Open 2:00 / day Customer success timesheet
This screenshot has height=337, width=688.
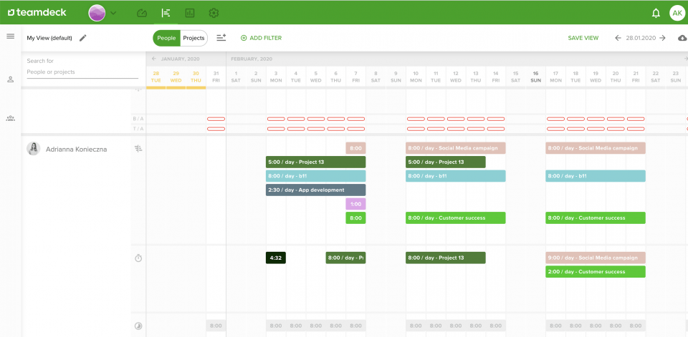[x=596, y=272]
